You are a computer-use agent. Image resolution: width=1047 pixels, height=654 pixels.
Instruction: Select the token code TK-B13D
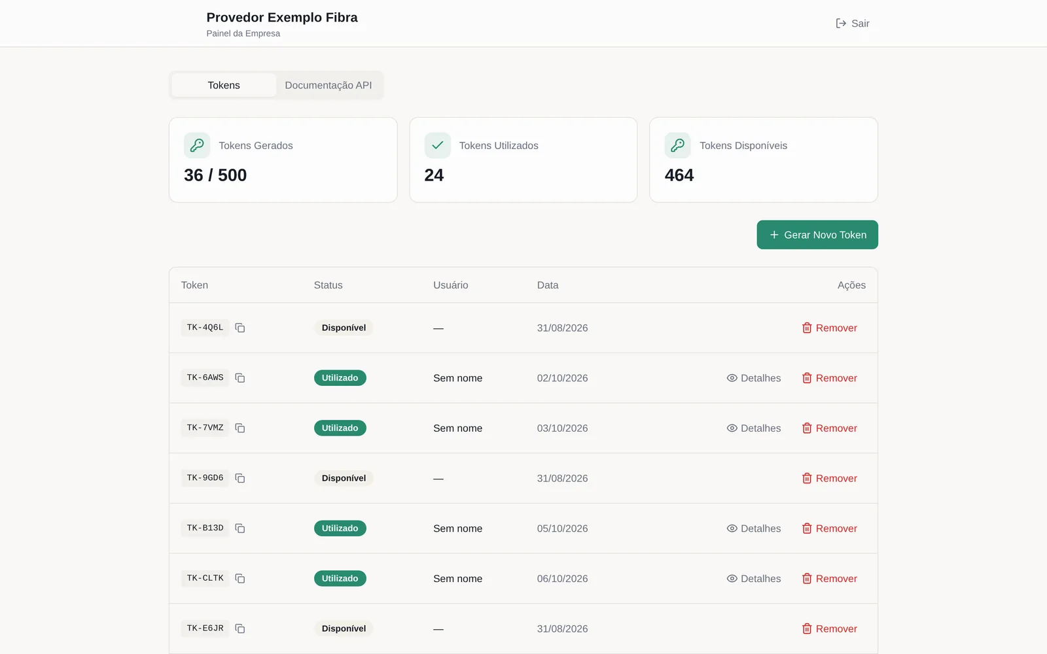[x=205, y=528]
